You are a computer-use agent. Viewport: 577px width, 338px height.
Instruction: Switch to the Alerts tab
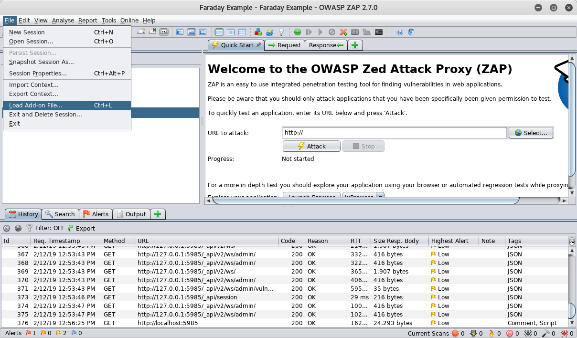(96, 214)
